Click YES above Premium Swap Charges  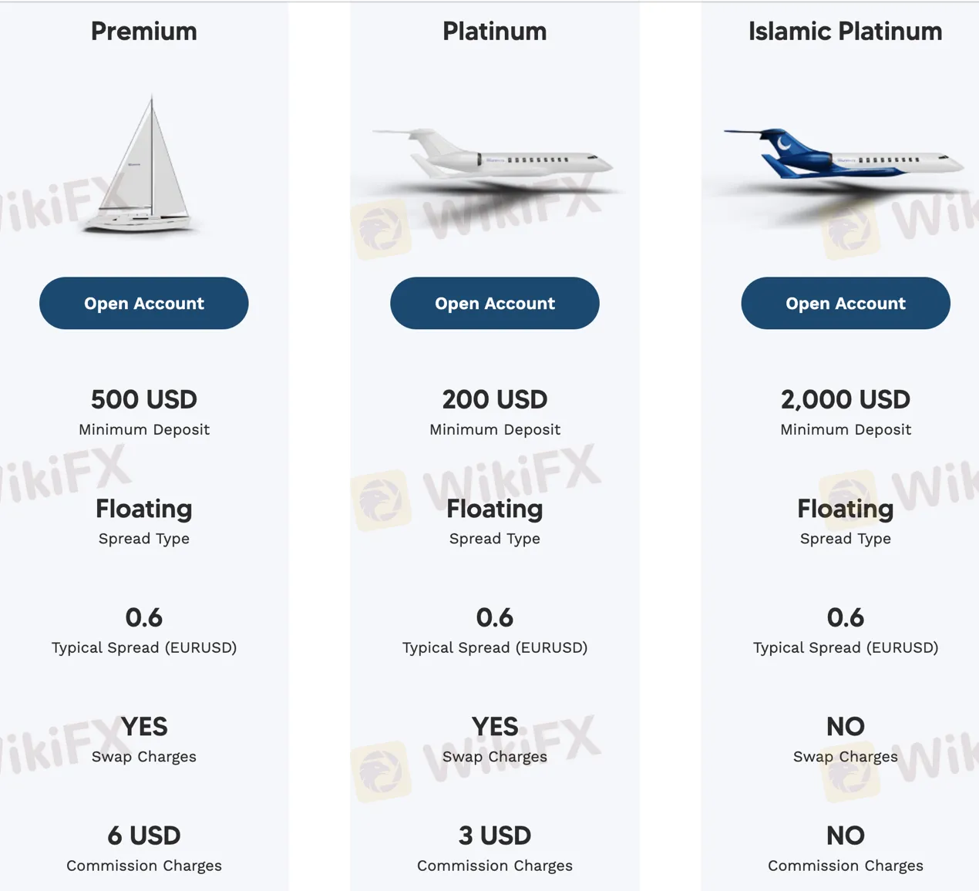(144, 726)
